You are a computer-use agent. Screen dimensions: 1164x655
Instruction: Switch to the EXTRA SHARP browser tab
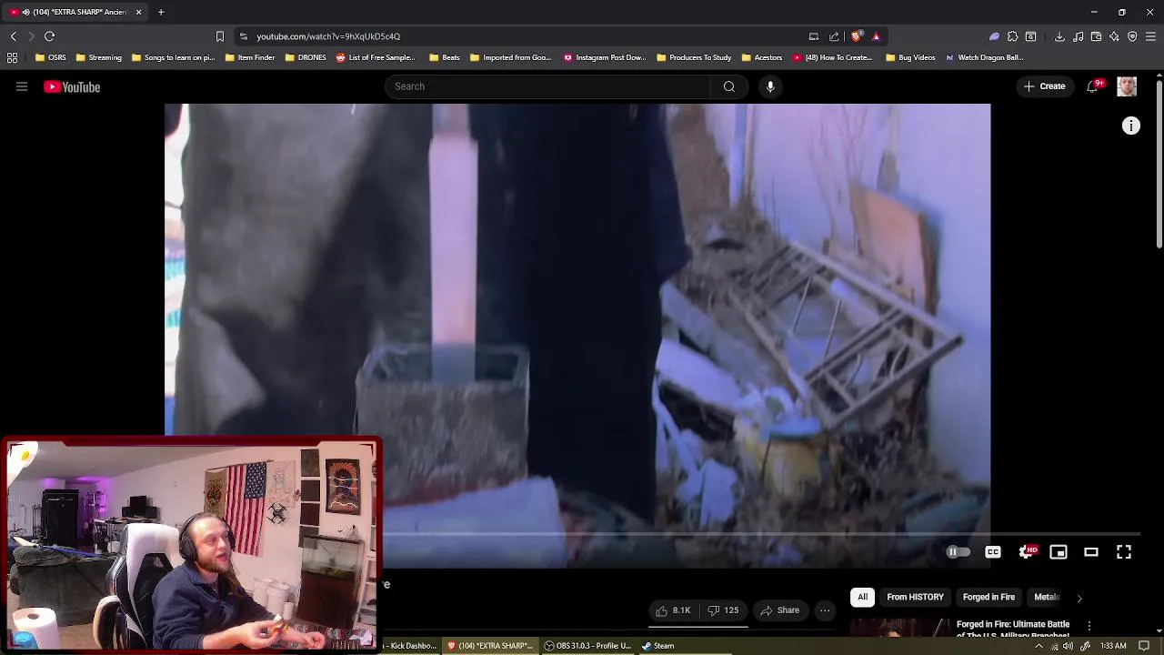pyautogui.click(x=75, y=12)
